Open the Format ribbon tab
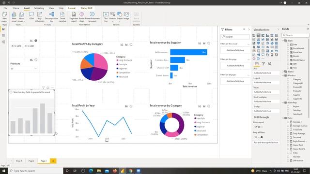 click(x=72, y=8)
